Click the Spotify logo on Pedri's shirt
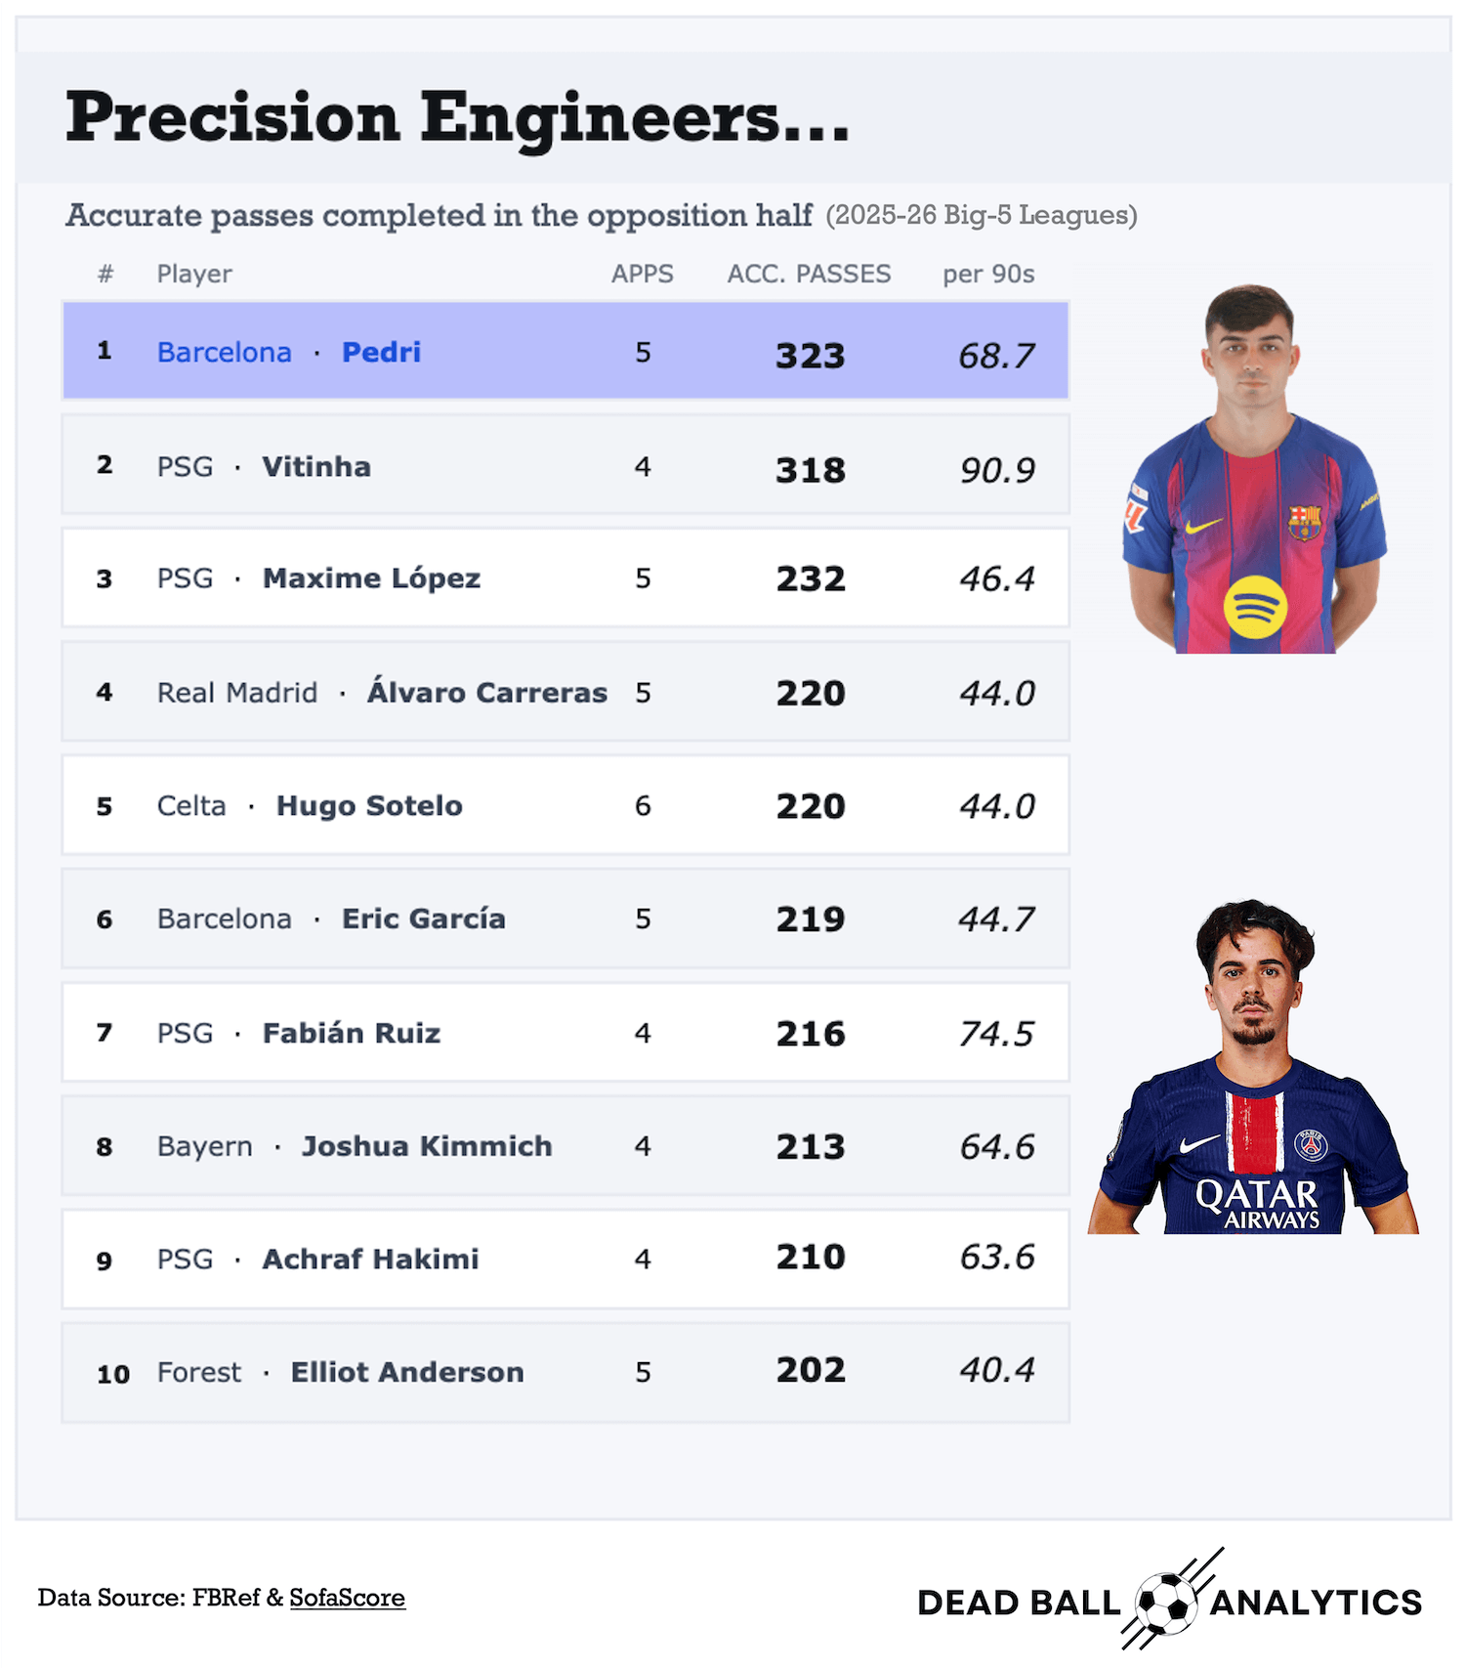 (x=1255, y=607)
